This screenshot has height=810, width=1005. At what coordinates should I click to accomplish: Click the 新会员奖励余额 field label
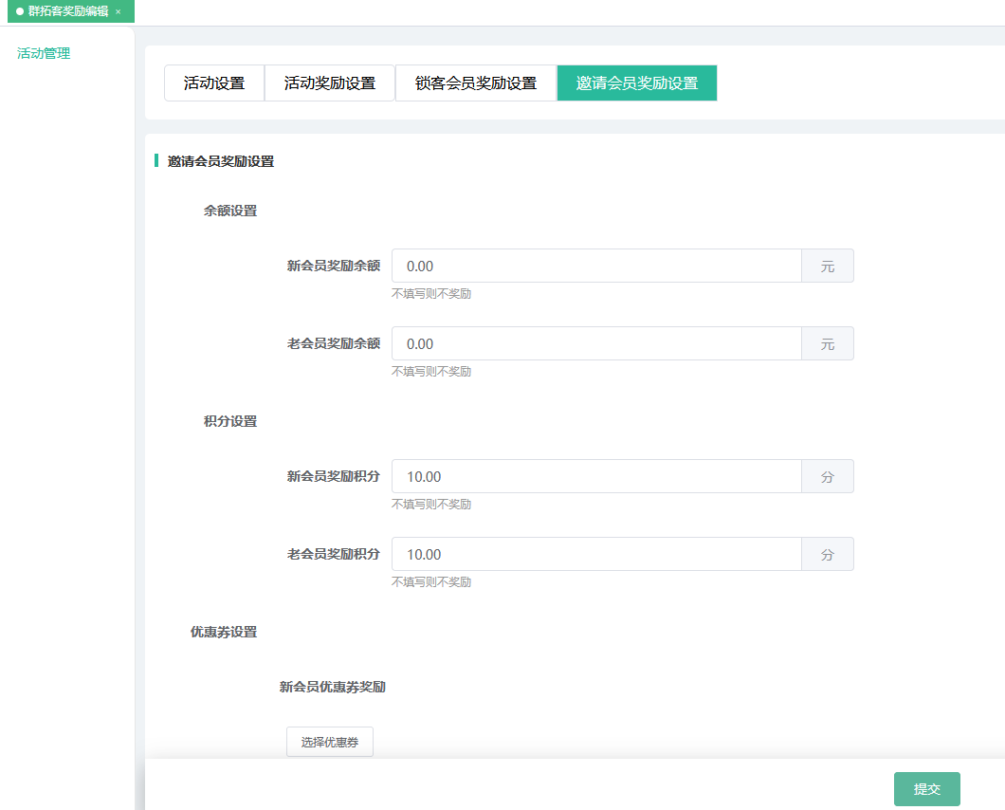point(333,267)
